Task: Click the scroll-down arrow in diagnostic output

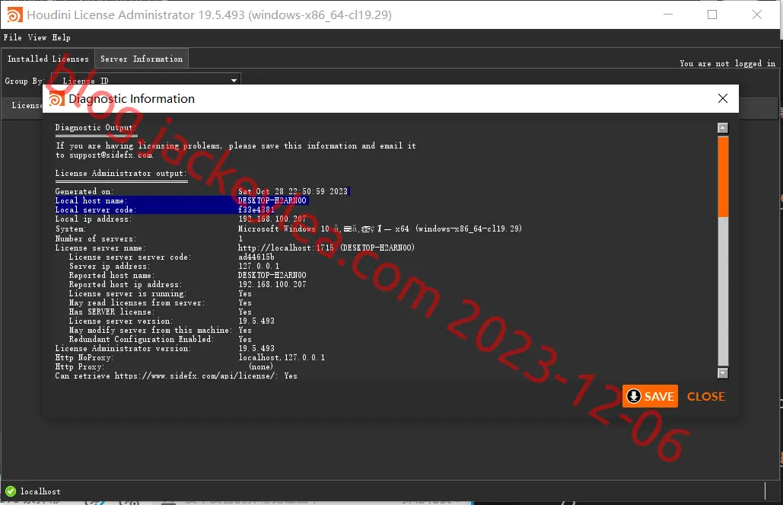Action: 723,373
